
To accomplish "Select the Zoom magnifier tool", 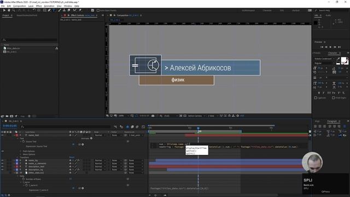I will (x=14, y=10).
